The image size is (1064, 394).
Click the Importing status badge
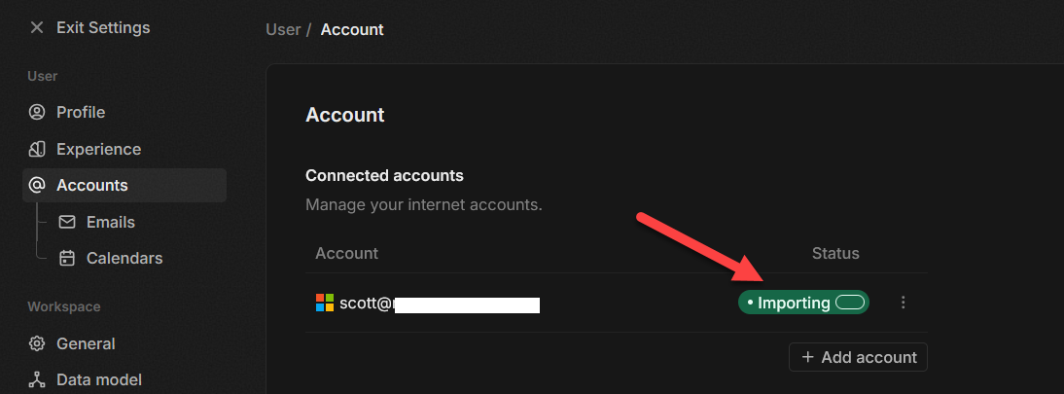(792, 303)
